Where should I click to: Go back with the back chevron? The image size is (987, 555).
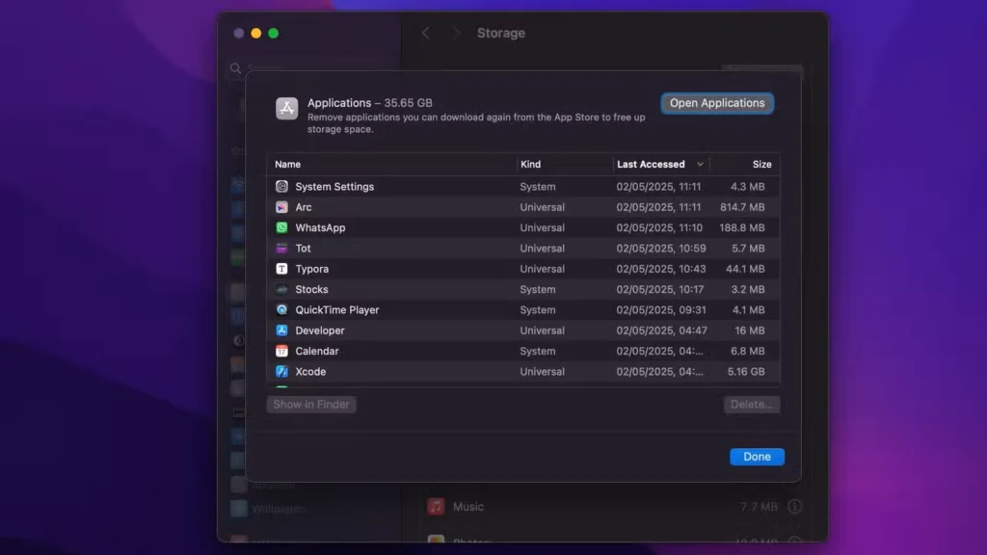pyautogui.click(x=426, y=33)
